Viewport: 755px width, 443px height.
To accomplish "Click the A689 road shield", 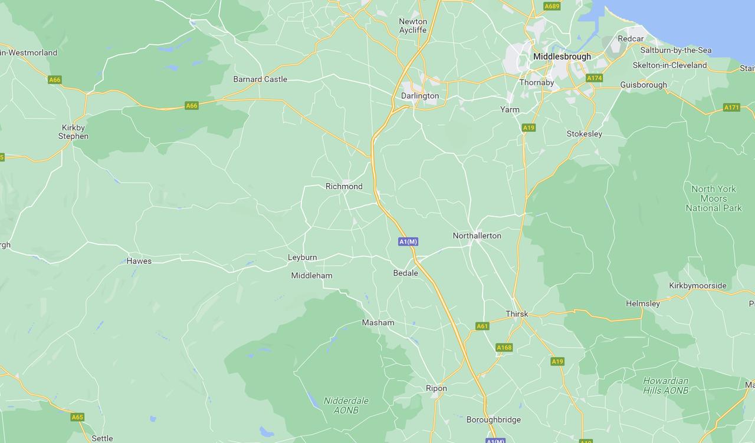I will 552,6.
